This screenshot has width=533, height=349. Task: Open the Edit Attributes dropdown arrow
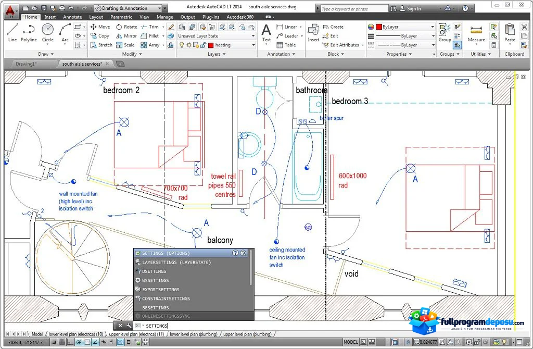(363, 45)
